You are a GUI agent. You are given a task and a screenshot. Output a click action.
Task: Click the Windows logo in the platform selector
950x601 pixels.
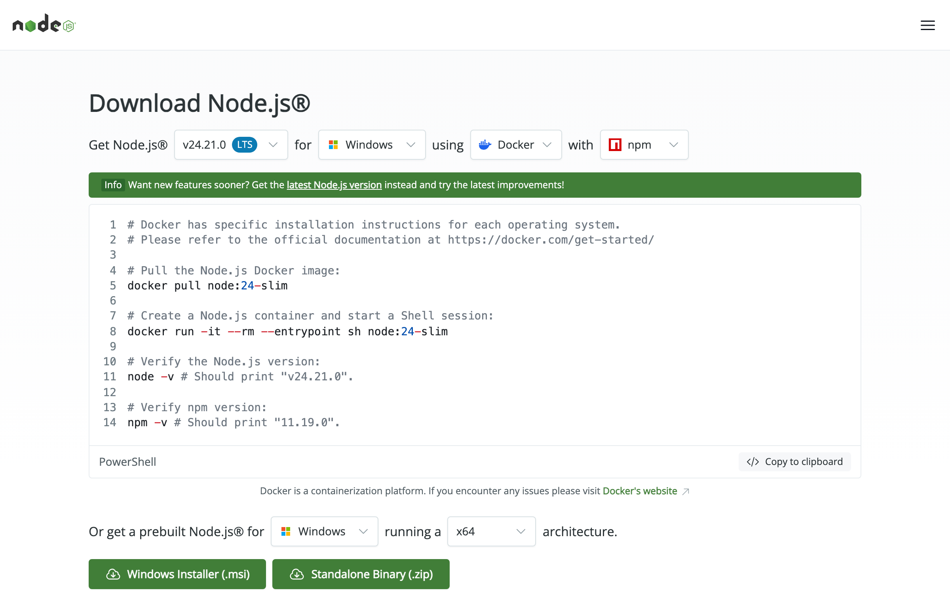pyautogui.click(x=333, y=145)
